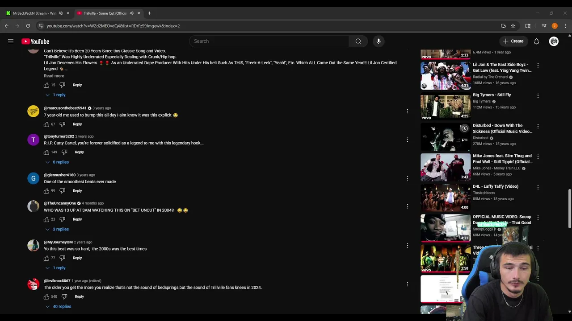572x321 pixels.
Task: Go to YouTube home via logo
Action: pos(35,41)
